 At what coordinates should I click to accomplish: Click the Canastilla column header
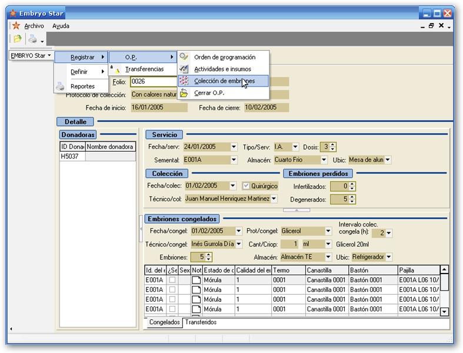(327, 270)
